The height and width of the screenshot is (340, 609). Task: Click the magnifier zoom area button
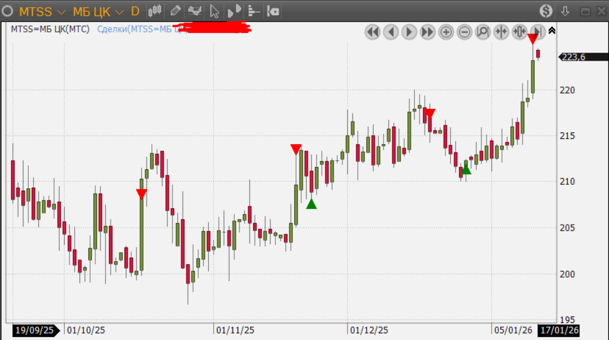pyautogui.click(x=482, y=32)
